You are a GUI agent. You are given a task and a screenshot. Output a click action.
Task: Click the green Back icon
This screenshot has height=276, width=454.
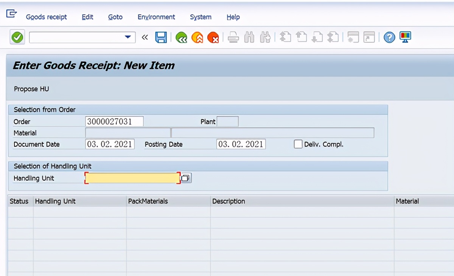click(181, 37)
